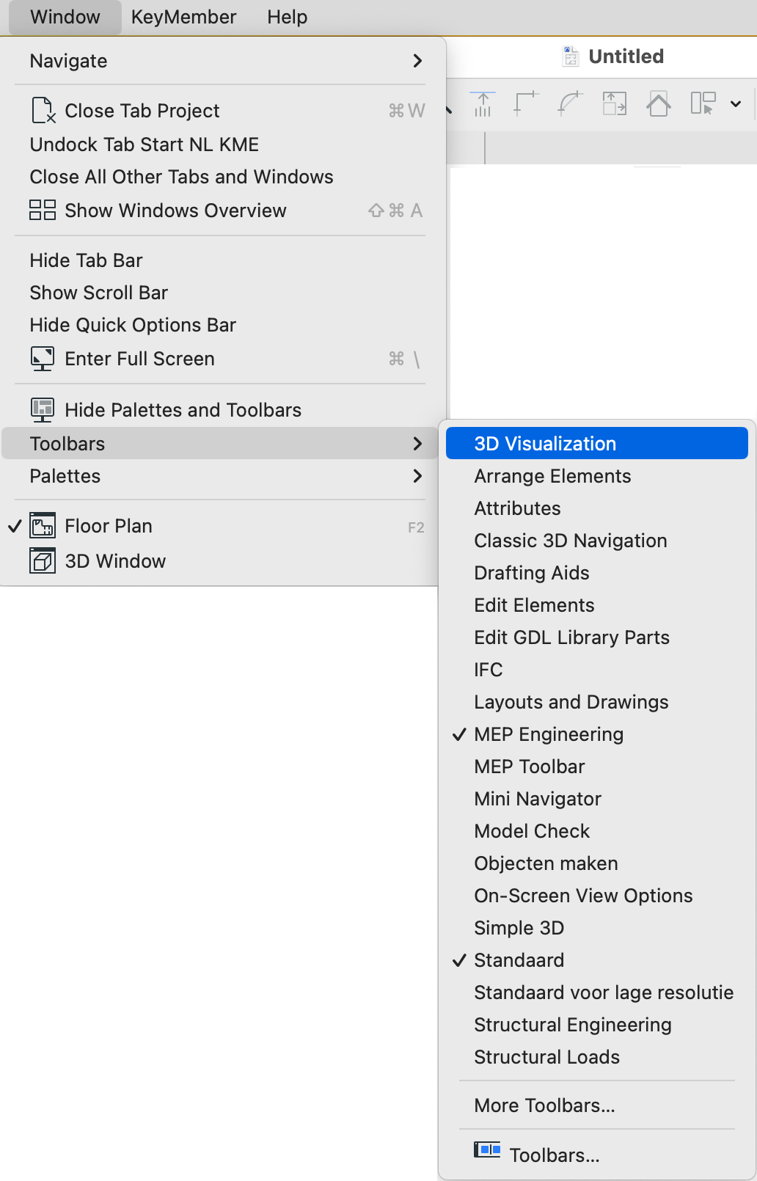
Task: Expand the Palettes submenu
Action: (x=220, y=476)
